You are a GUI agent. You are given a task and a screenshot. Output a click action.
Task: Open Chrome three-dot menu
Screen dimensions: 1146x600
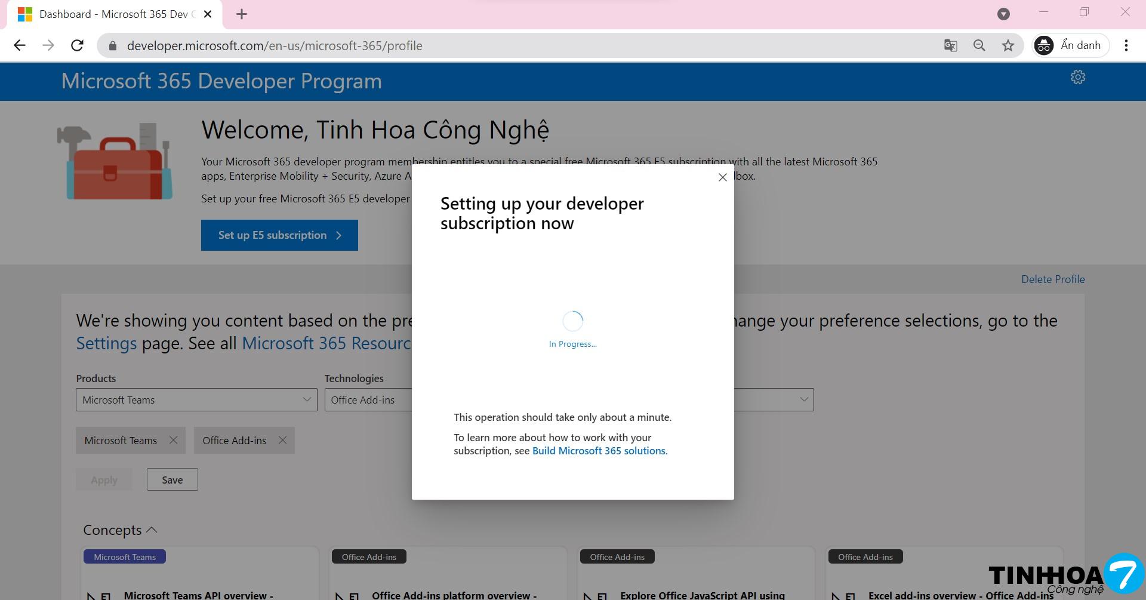tap(1126, 45)
